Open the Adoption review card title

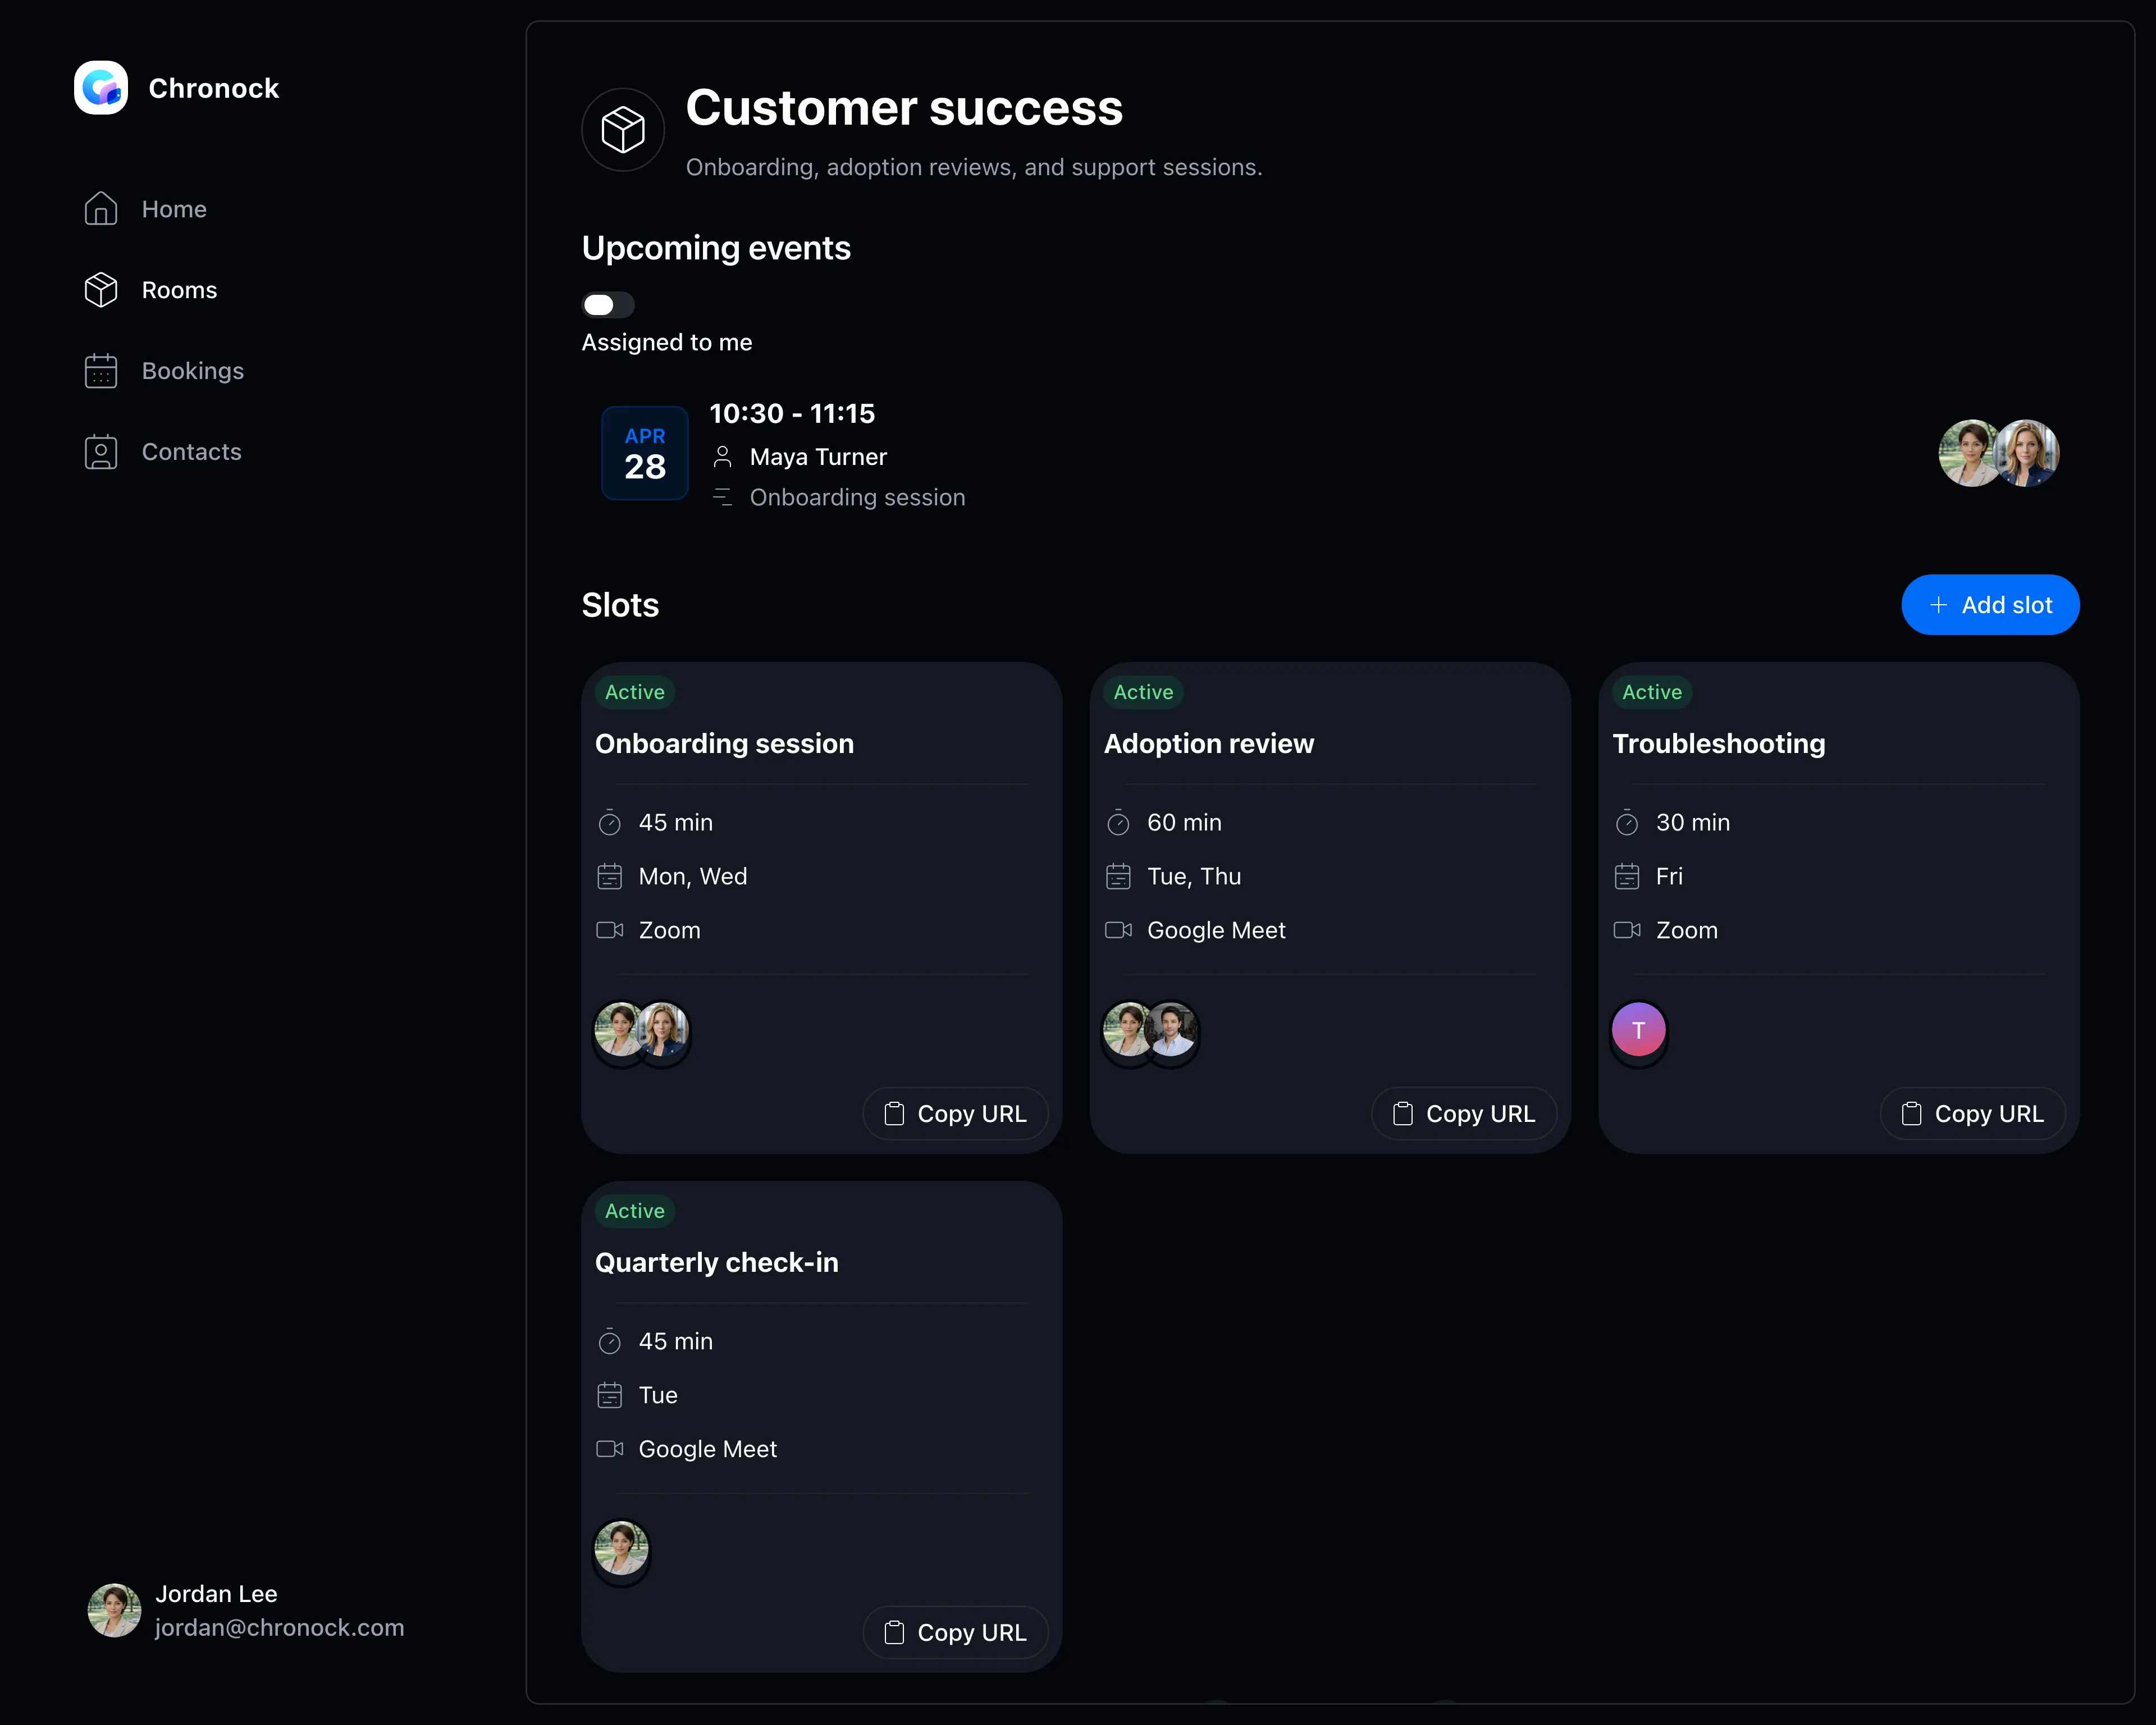(1209, 744)
